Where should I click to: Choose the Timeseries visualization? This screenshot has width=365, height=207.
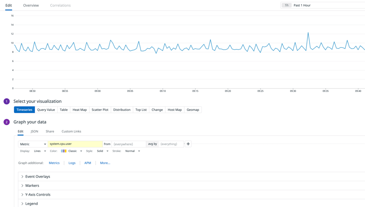(x=24, y=110)
